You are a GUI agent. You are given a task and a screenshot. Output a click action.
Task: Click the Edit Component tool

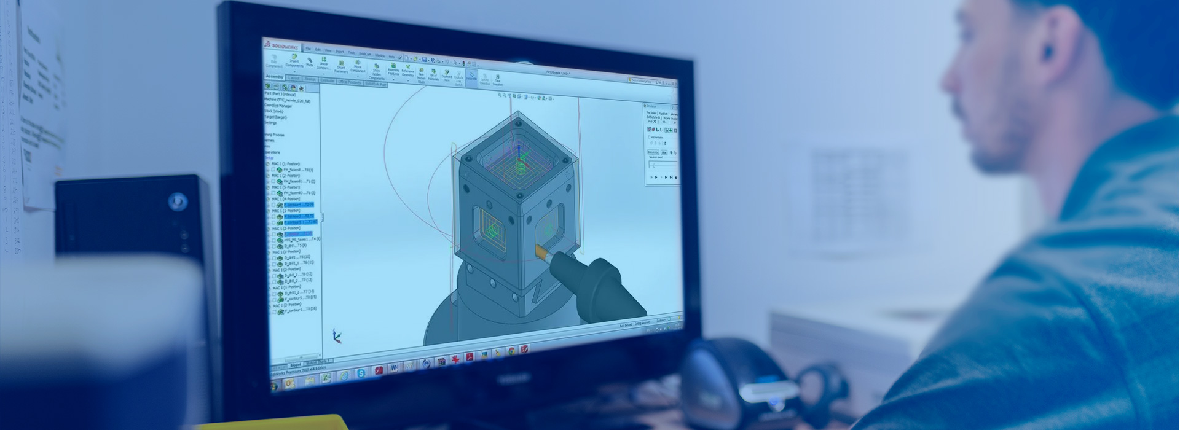pos(274,61)
